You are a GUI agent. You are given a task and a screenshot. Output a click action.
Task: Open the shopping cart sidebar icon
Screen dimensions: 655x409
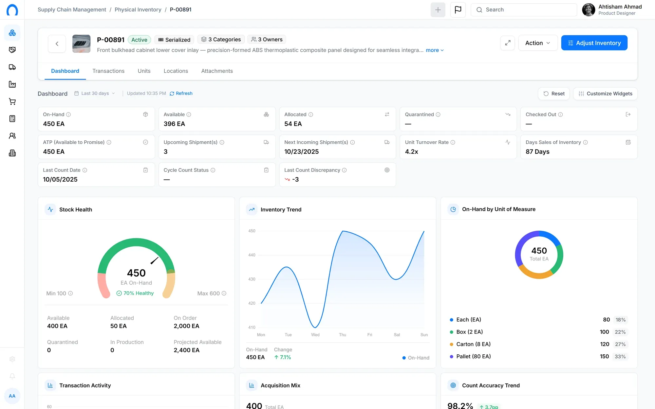pyautogui.click(x=12, y=101)
